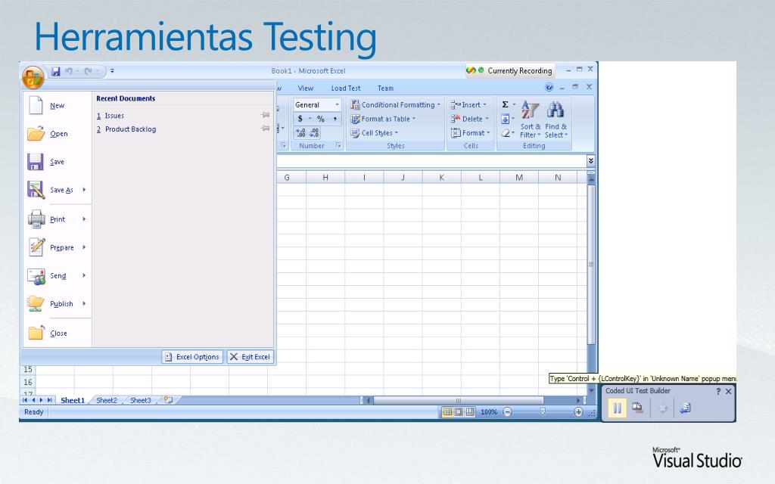Image resolution: width=775 pixels, height=484 pixels.
Task: Click the Exit Excel button
Action: pos(250,357)
